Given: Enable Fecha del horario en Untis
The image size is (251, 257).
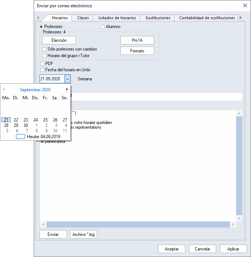Looking at the screenshot, I should point(42,70).
